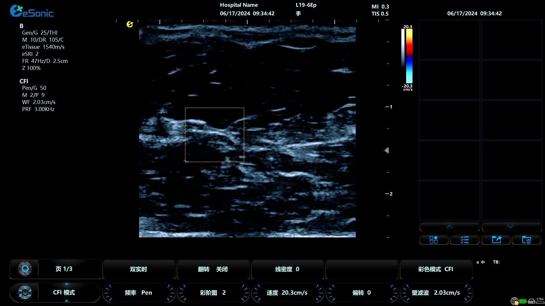This screenshot has width=545, height=306.
Task: Open the multi-select checklist for clips
Action: click(x=465, y=240)
